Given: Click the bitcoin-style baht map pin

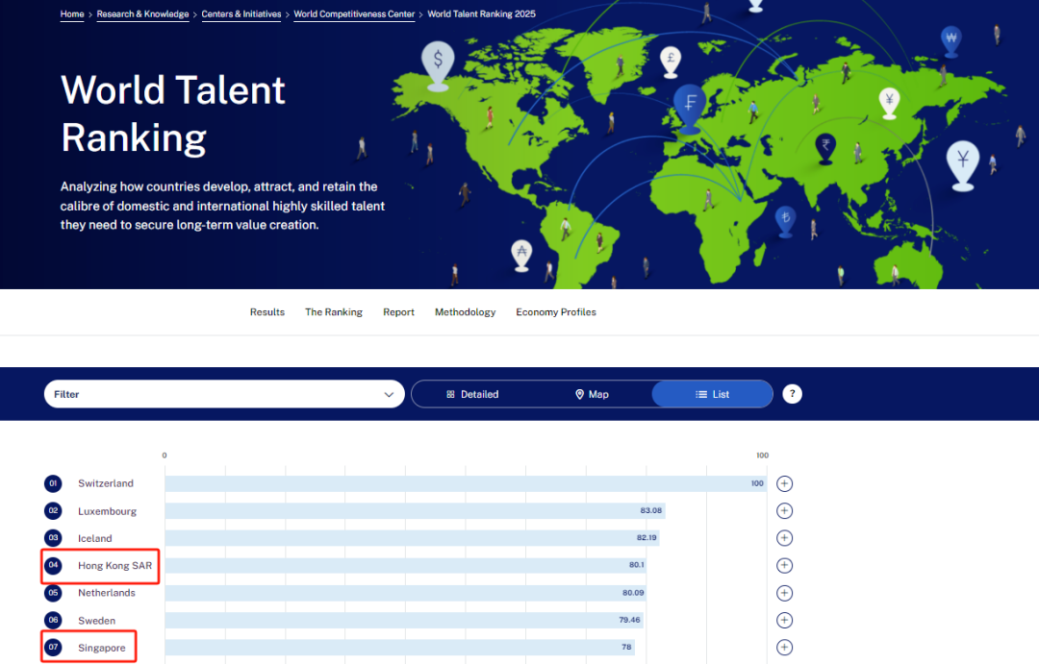Looking at the screenshot, I should [786, 218].
